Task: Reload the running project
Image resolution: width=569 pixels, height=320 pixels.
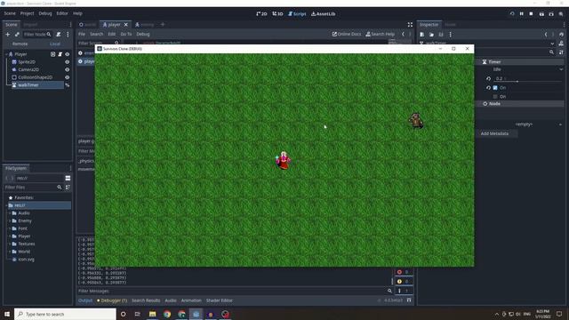Action: pyautogui.click(x=512, y=14)
